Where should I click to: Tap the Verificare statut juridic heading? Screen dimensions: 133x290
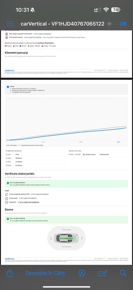pos(20,174)
